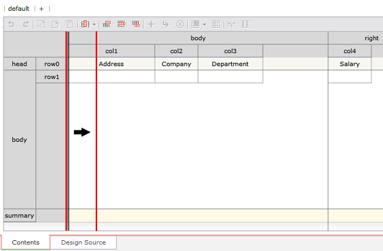Click the Department head cell
This screenshot has height=251, width=383.
[x=230, y=64]
